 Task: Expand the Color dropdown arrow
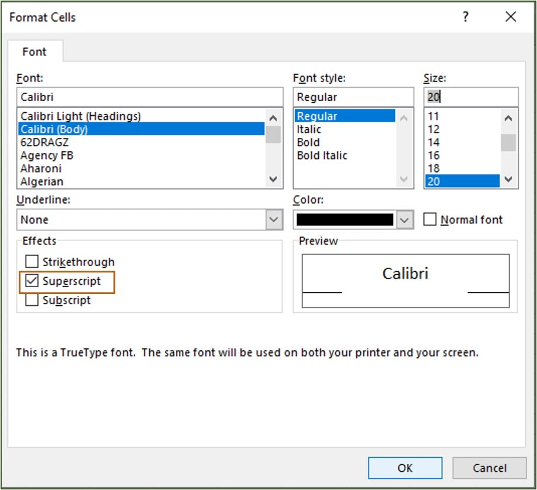click(404, 219)
